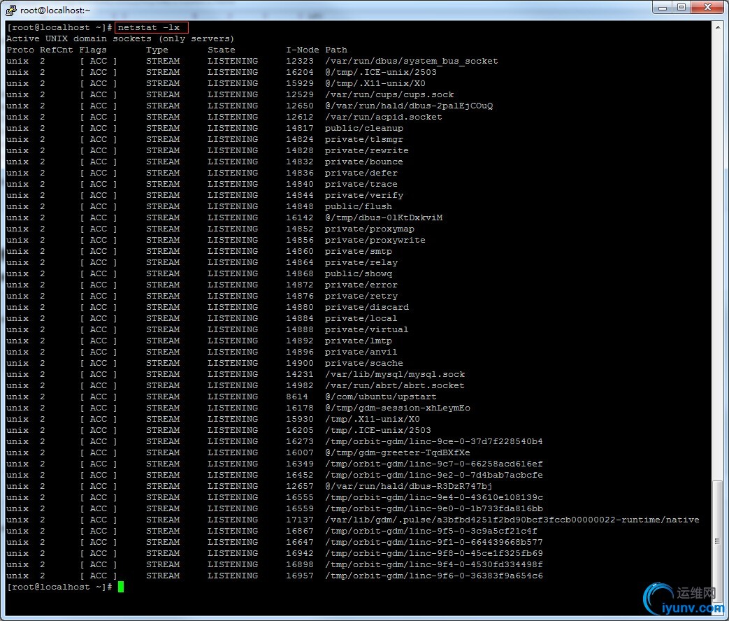Image resolution: width=729 pixels, height=621 pixels.
Task: Click path /var/run/acpid.socket
Action: click(384, 117)
